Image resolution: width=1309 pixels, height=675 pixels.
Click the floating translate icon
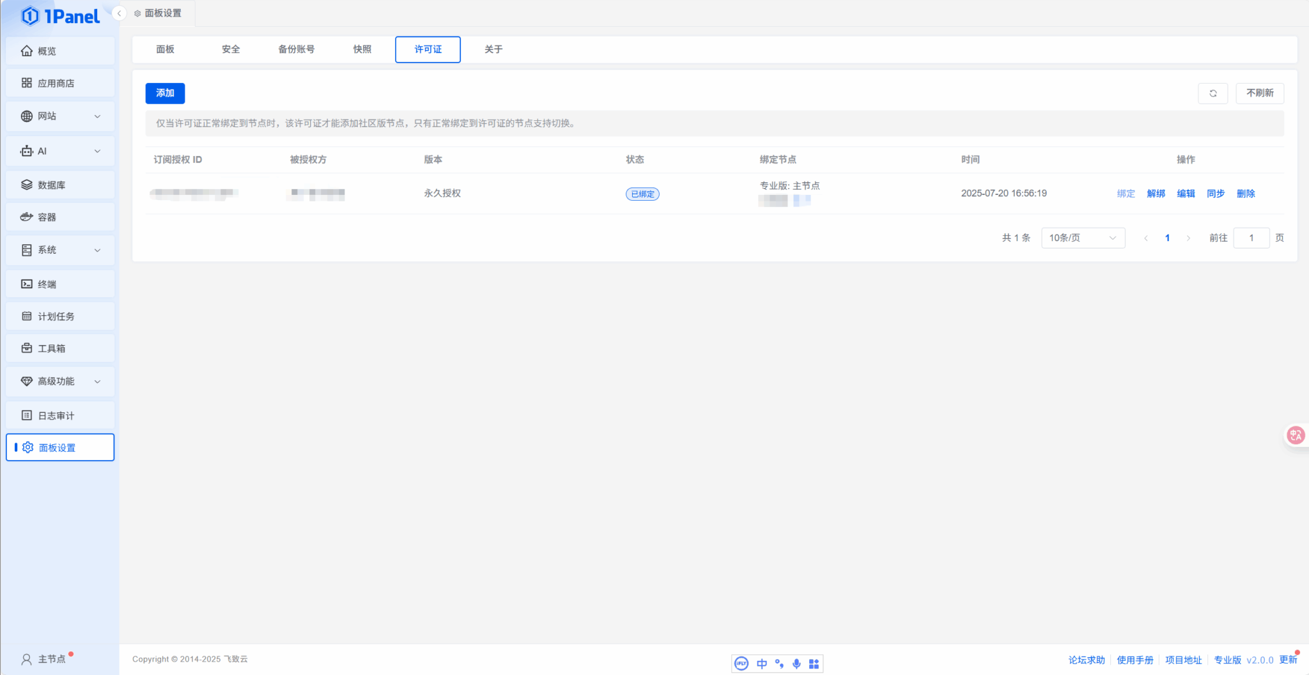point(1296,435)
